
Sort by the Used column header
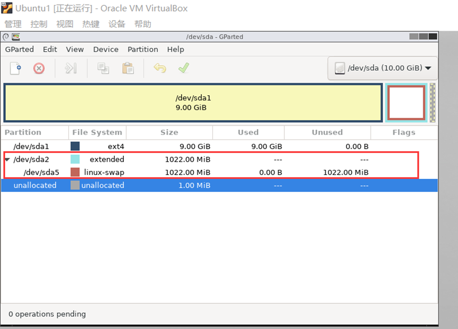coord(248,132)
